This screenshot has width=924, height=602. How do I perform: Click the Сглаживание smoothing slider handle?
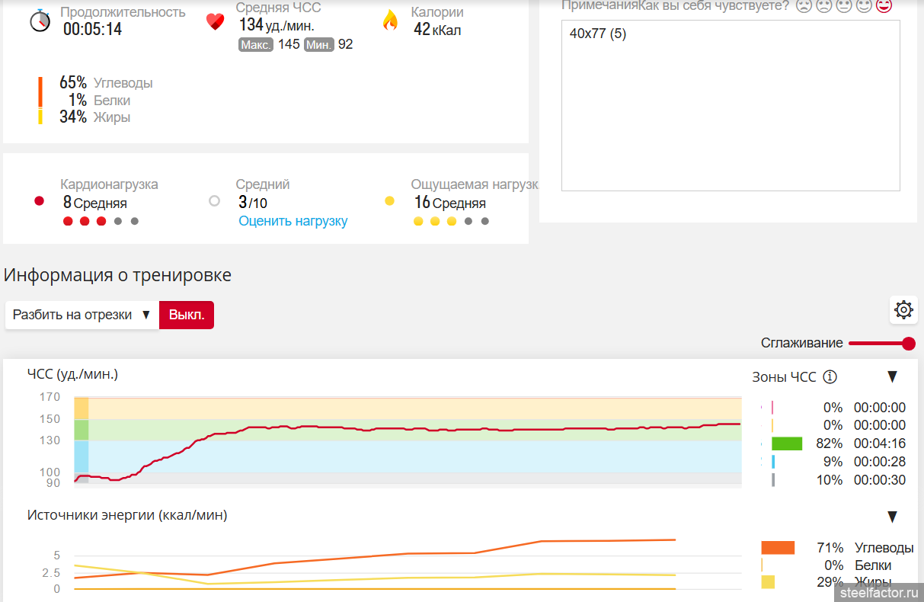(908, 344)
